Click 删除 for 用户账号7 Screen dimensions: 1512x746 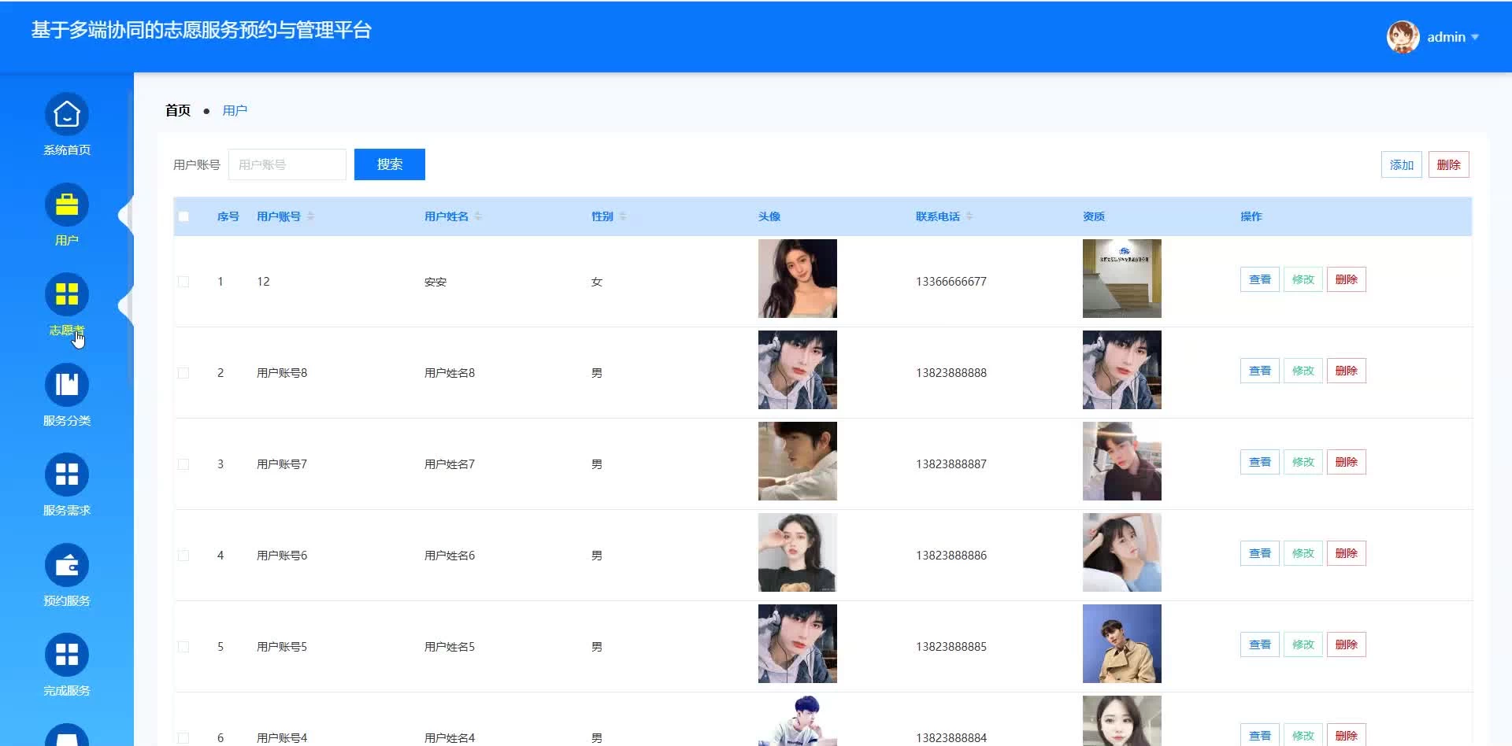pyautogui.click(x=1347, y=462)
